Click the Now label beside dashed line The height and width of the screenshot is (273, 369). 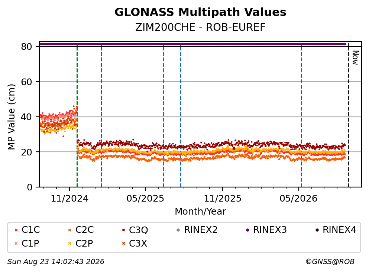click(355, 58)
